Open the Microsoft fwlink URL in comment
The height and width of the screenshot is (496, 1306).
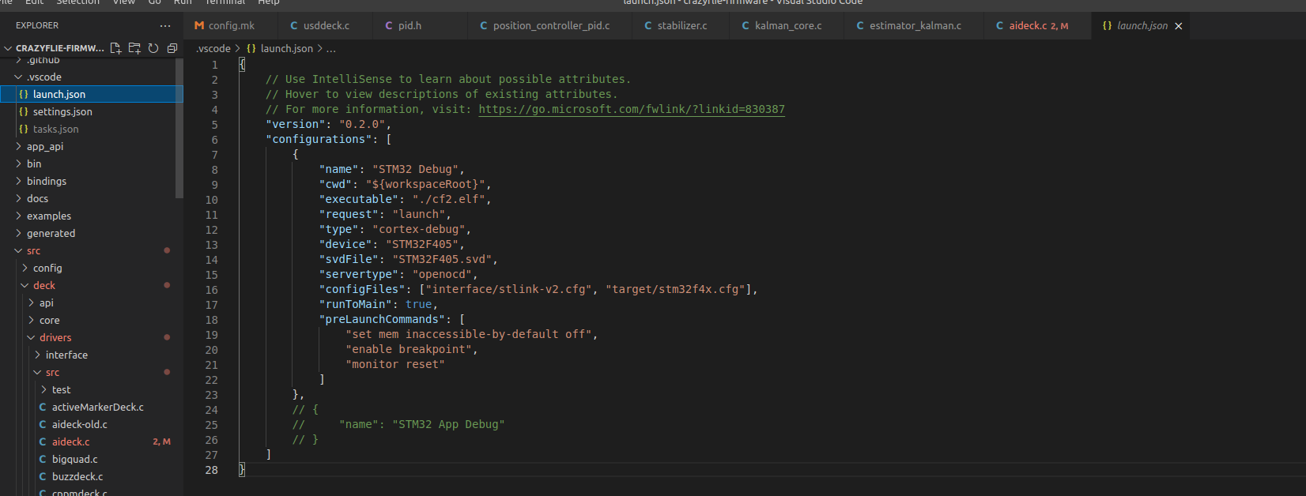click(631, 109)
